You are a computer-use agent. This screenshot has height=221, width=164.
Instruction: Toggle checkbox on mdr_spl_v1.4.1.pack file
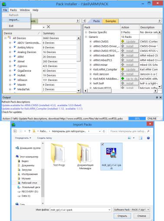click(102, 144)
